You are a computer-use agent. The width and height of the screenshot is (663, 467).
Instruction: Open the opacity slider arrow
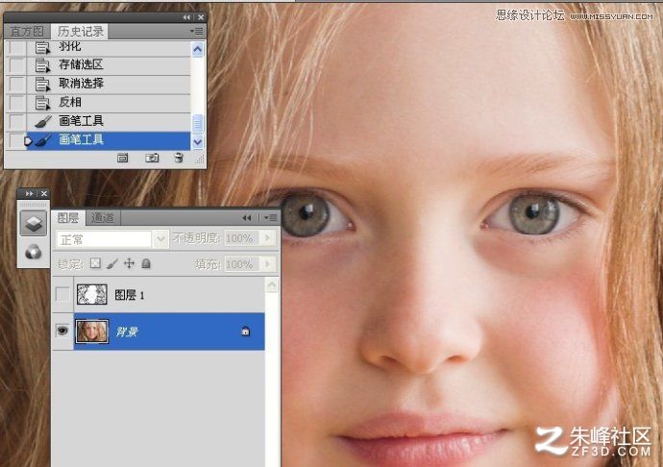pos(267,238)
